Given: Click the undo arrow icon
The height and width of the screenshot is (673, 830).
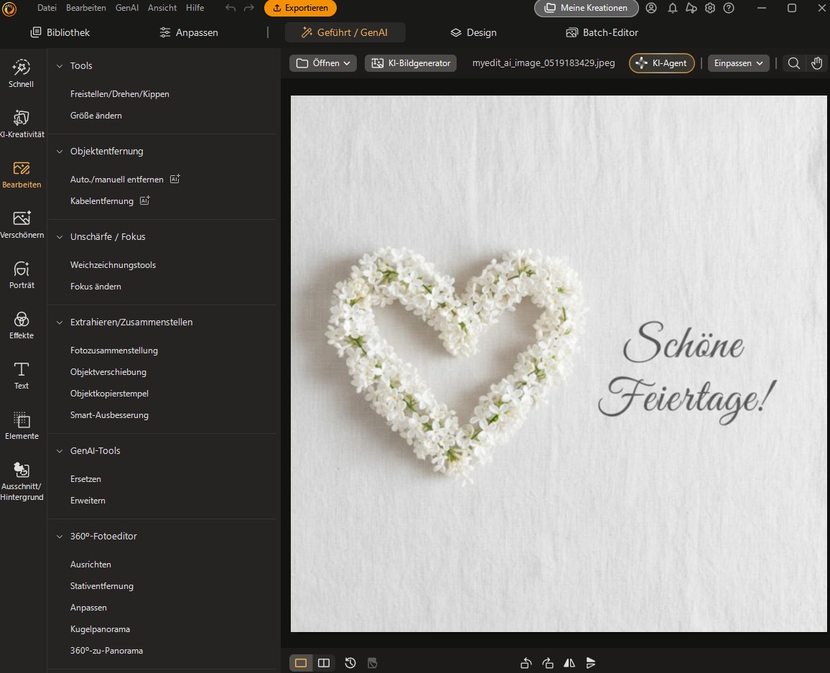Looking at the screenshot, I should tap(230, 8).
